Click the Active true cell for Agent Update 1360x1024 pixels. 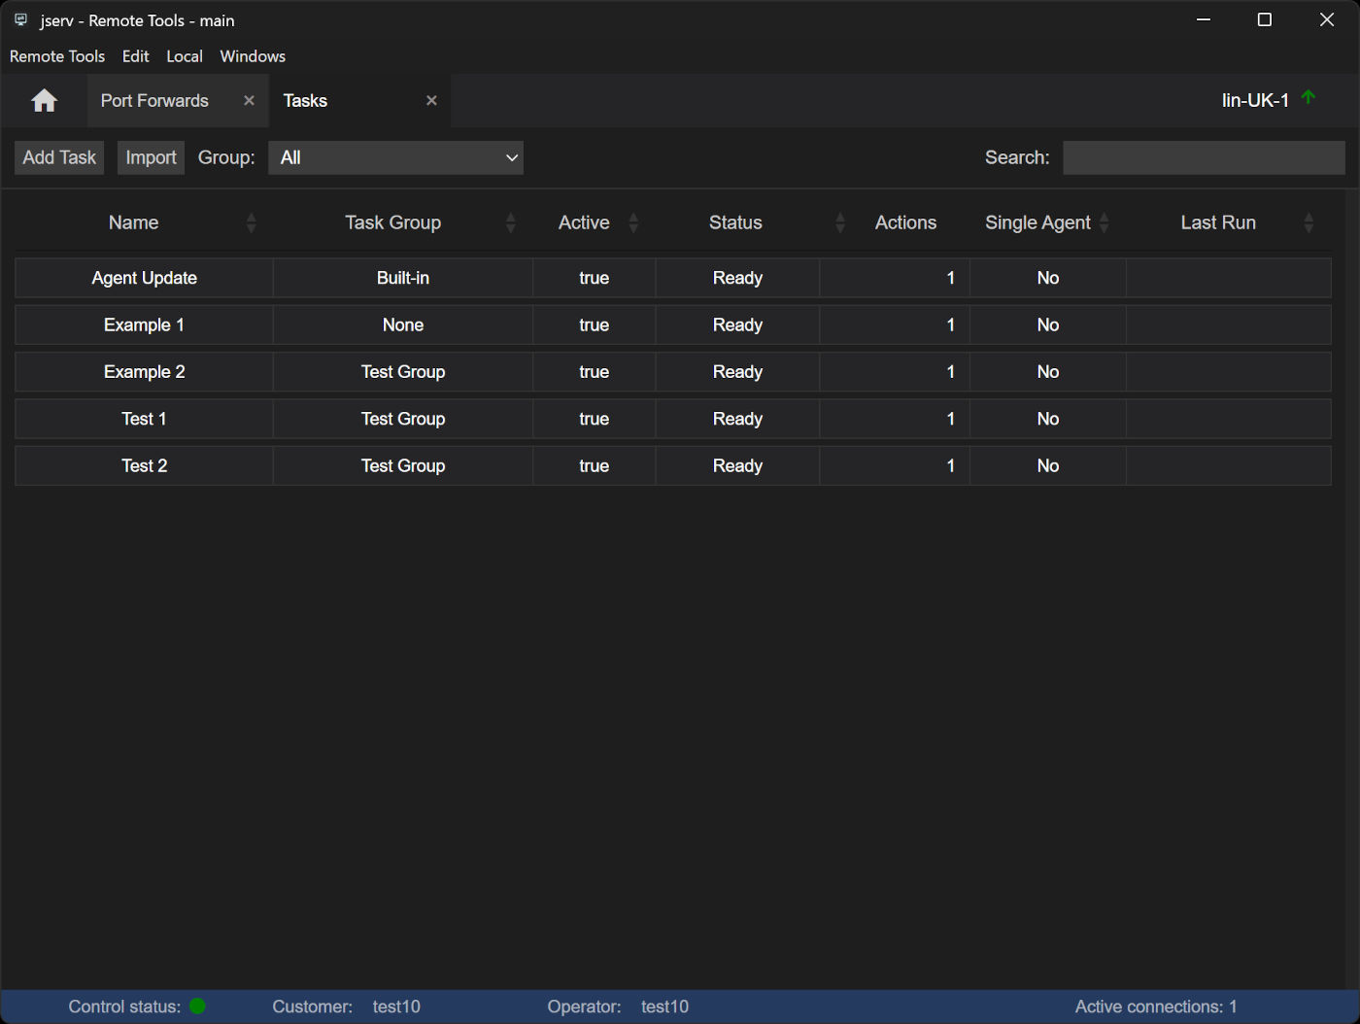(x=595, y=278)
